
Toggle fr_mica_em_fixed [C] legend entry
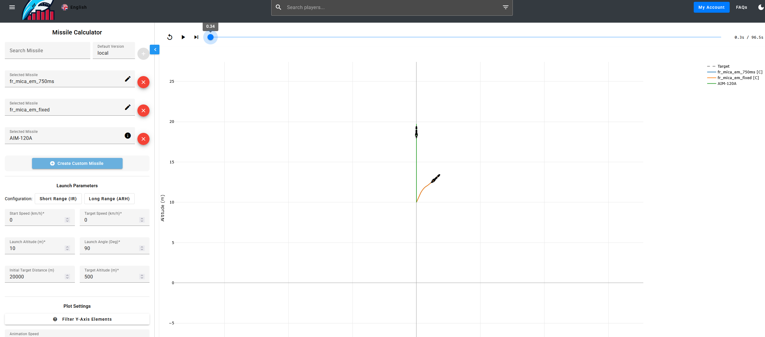pos(733,78)
